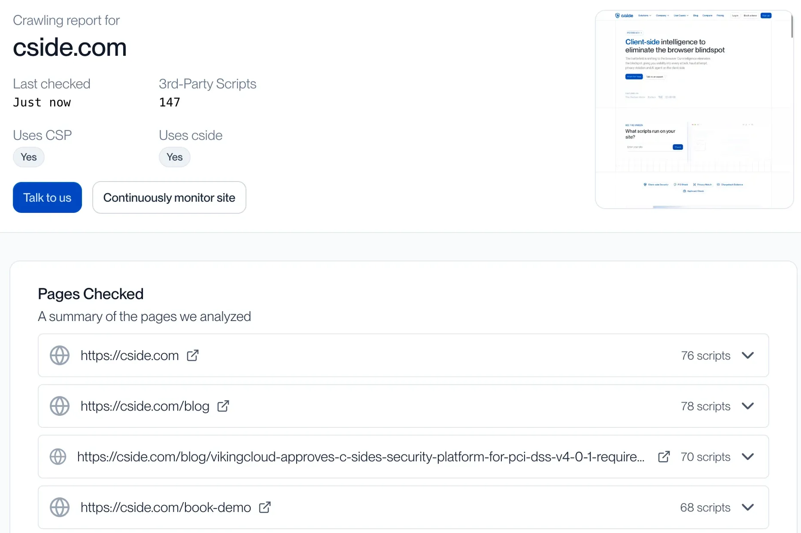Click Continuously monitor site
Viewport: 801px width, 533px height.
point(169,197)
